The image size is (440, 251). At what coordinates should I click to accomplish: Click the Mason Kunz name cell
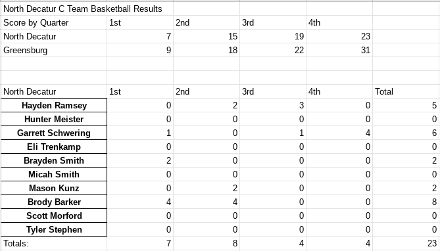tap(54, 188)
